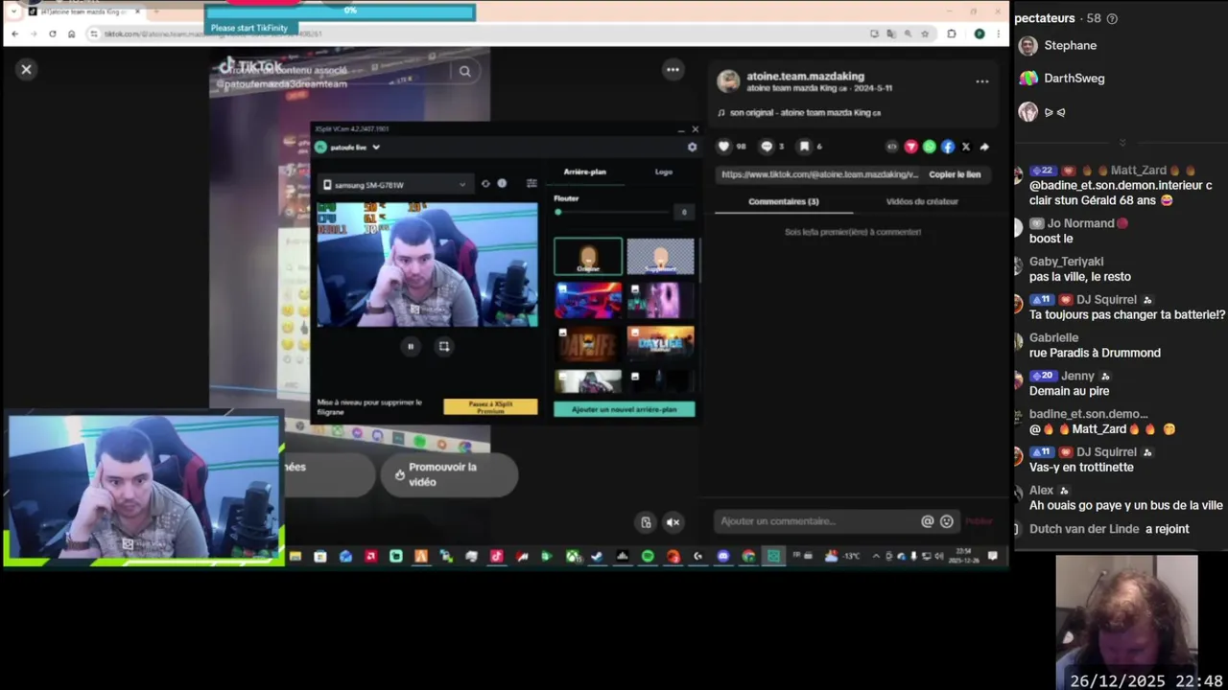
Task: Open more share options arrow
Action: pos(984,147)
